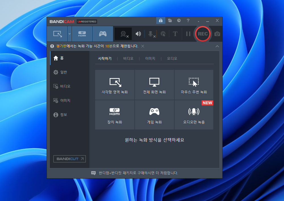Minimize the Bandicam window

pos(208,21)
